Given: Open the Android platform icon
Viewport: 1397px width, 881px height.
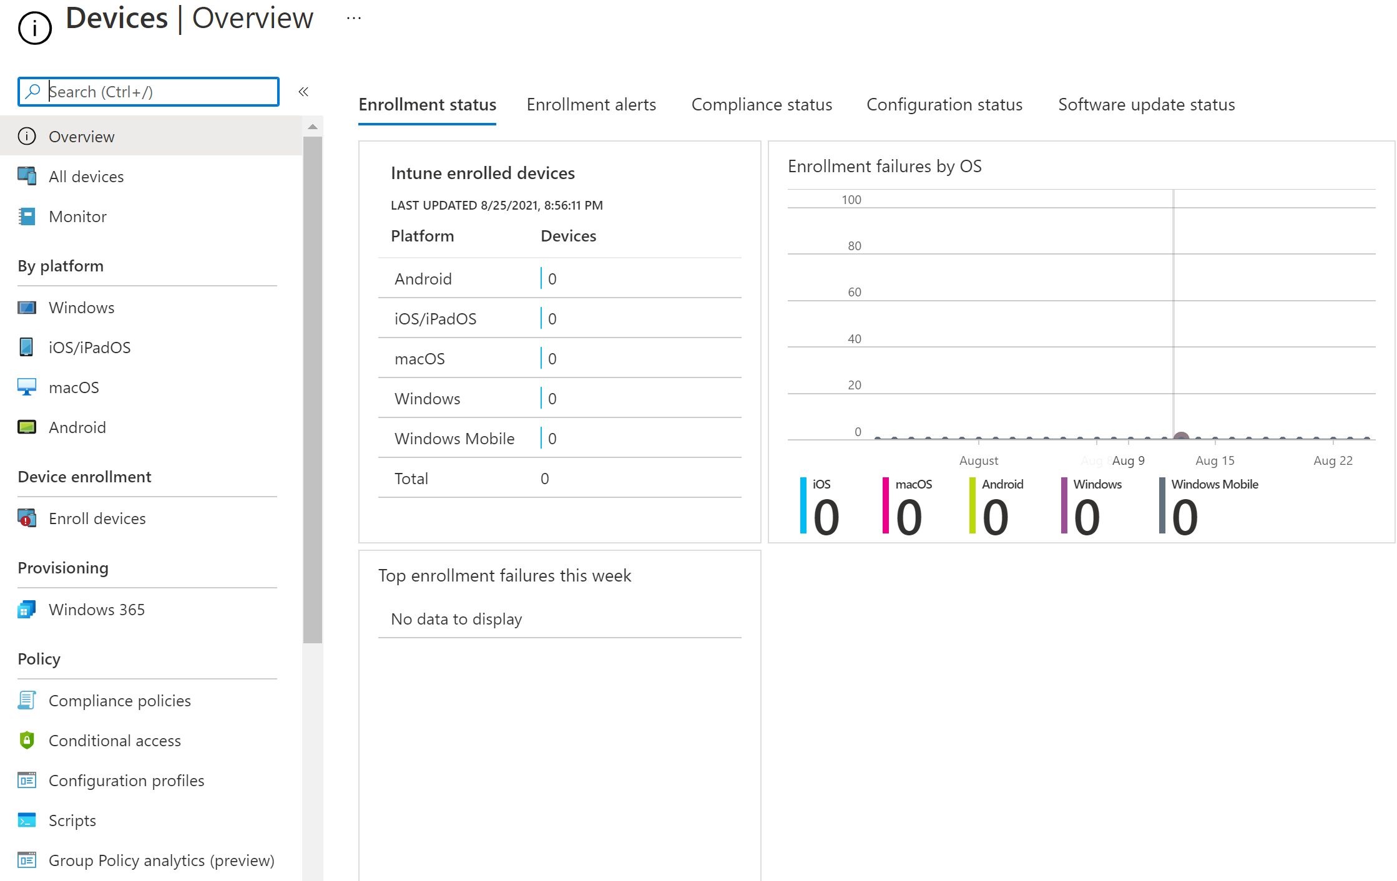Looking at the screenshot, I should pos(27,427).
